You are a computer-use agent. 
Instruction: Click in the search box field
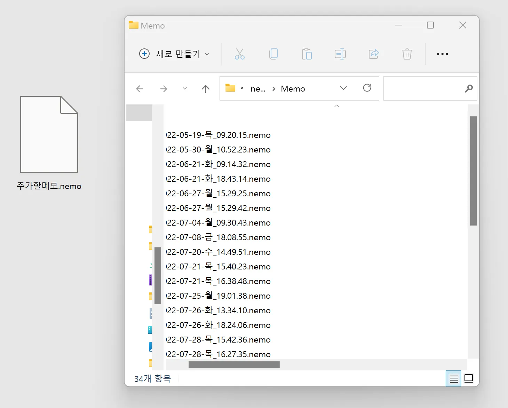coord(423,89)
